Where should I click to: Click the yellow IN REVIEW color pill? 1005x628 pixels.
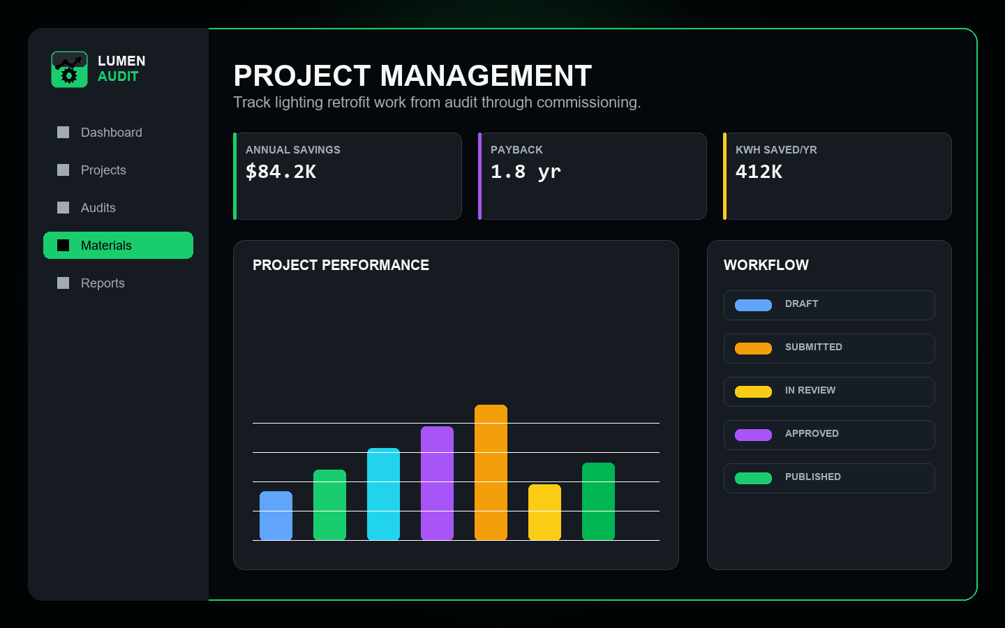click(753, 391)
